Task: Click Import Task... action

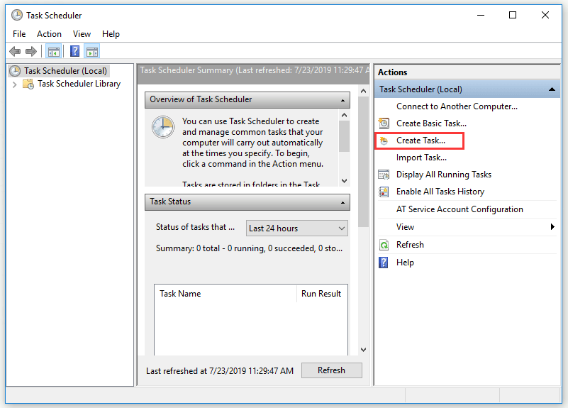Action: point(421,158)
